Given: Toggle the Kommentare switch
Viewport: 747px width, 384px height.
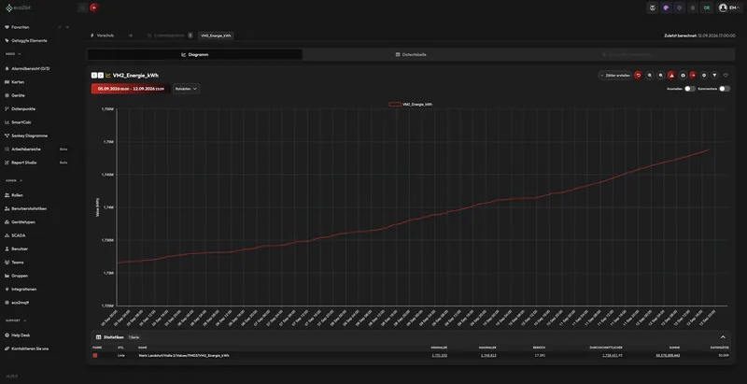Looking at the screenshot, I should tap(725, 89).
